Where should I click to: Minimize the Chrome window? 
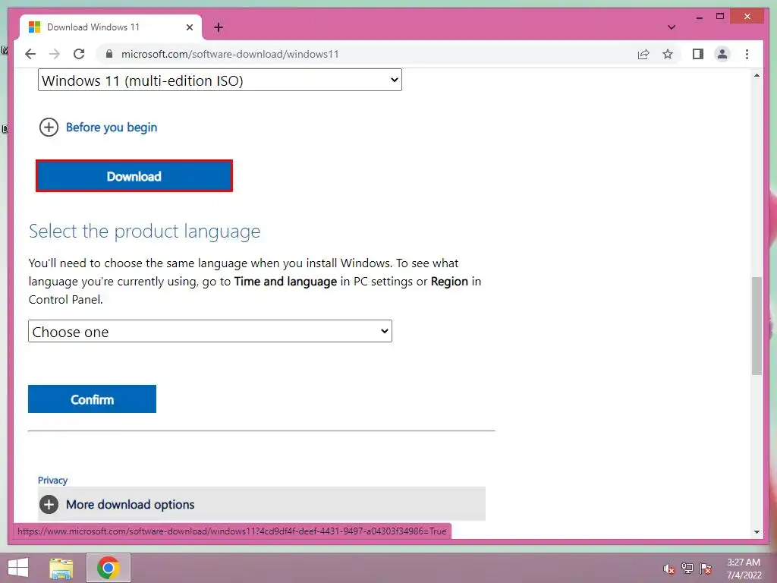[699, 17]
